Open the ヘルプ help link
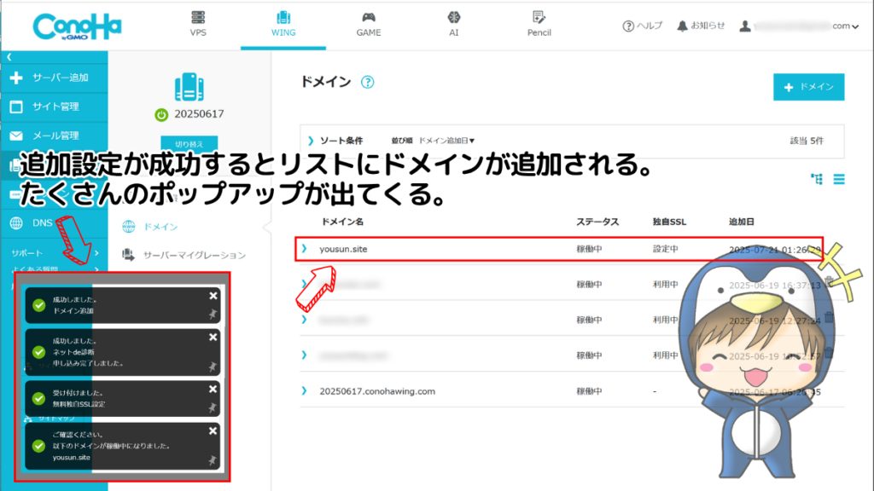 tap(642, 26)
